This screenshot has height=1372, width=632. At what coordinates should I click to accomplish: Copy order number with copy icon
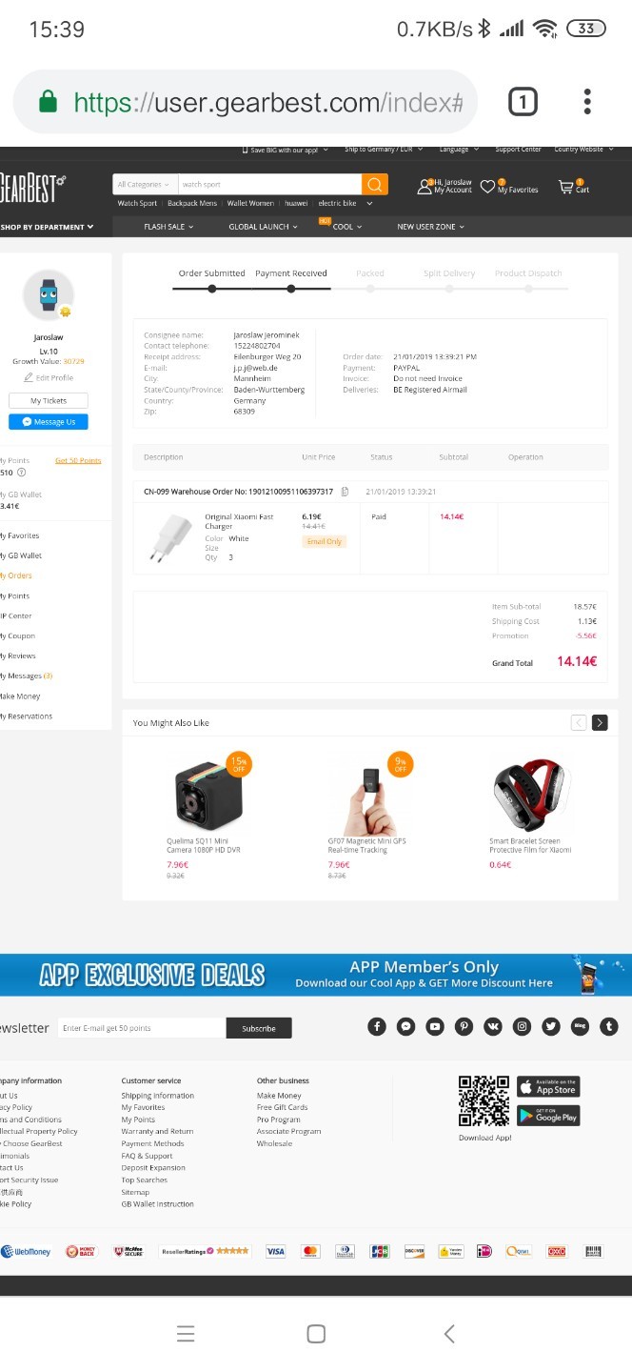tap(345, 492)
